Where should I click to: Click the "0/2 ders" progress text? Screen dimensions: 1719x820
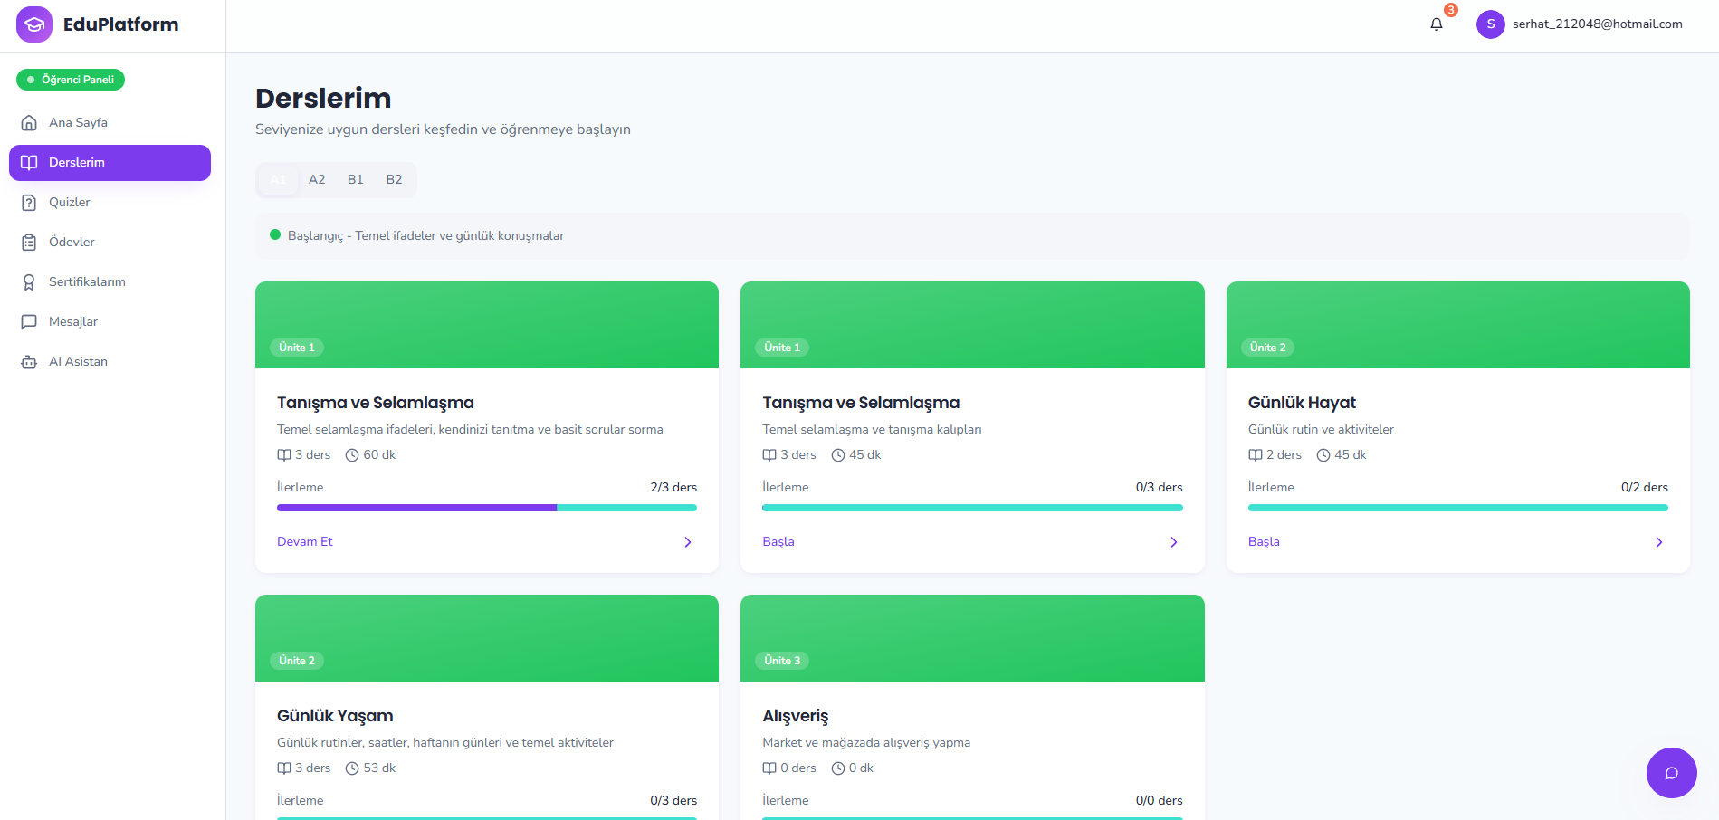[x=1644, y=487]
